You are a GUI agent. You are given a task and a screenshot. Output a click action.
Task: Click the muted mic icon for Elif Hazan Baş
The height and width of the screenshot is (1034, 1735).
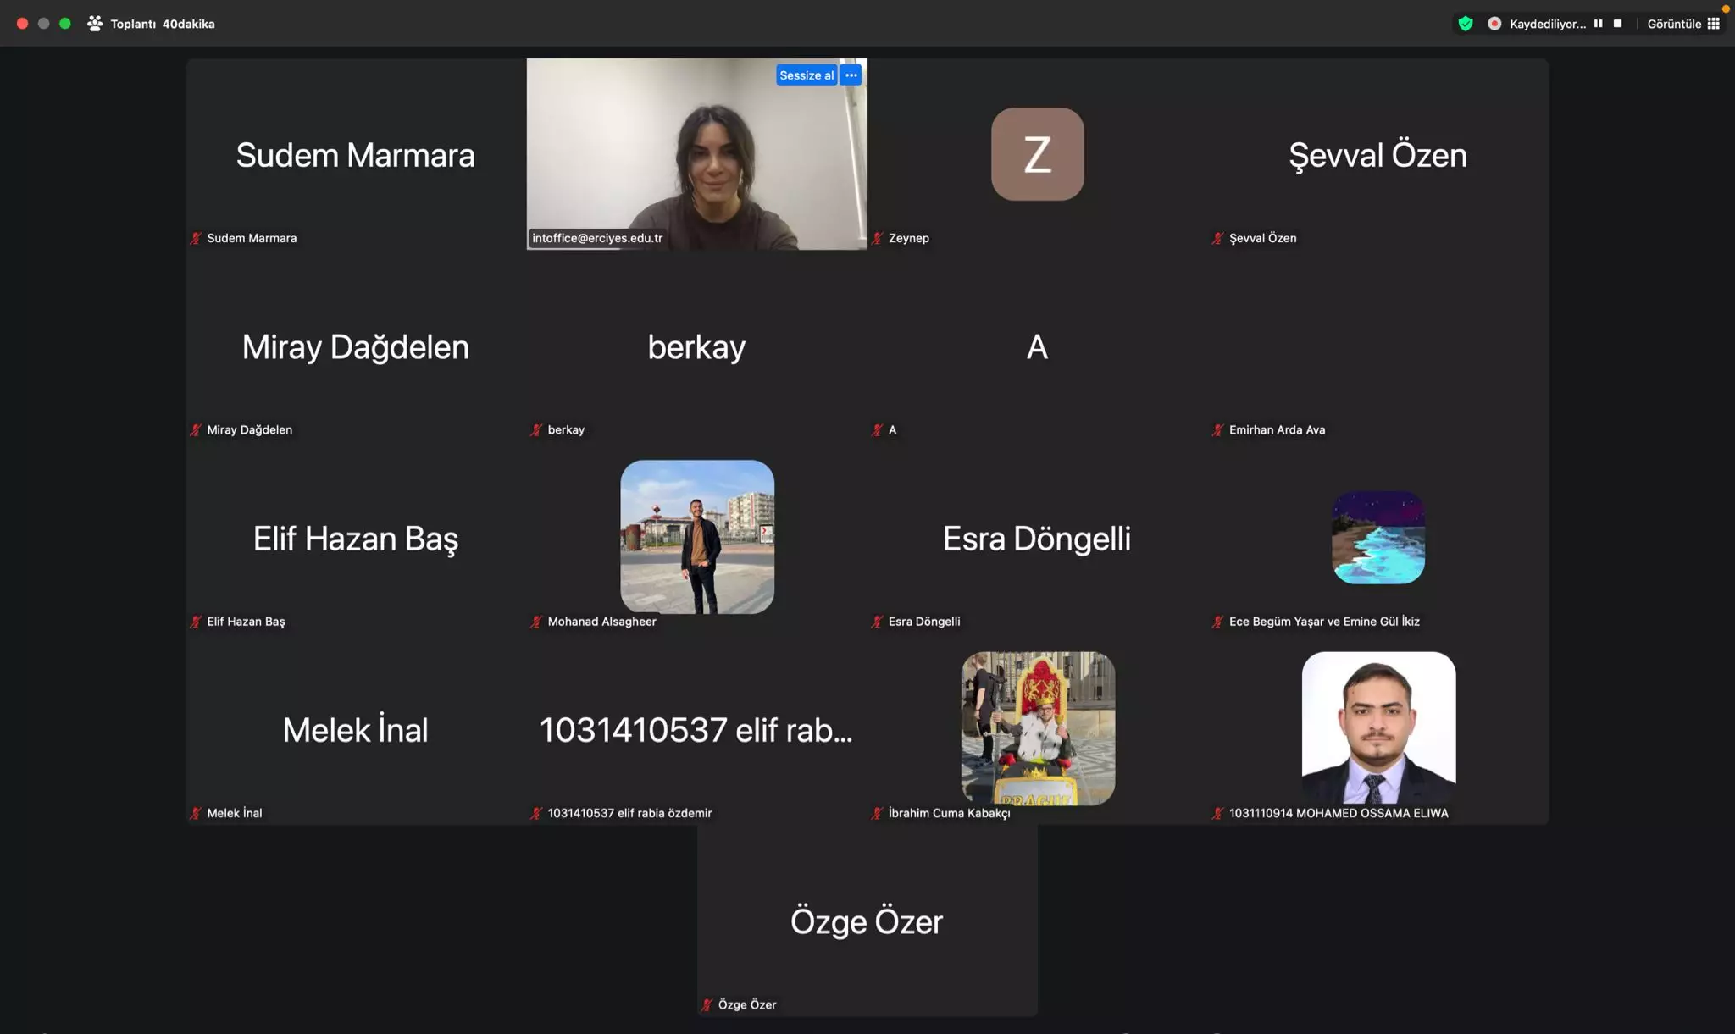[196, 622]
